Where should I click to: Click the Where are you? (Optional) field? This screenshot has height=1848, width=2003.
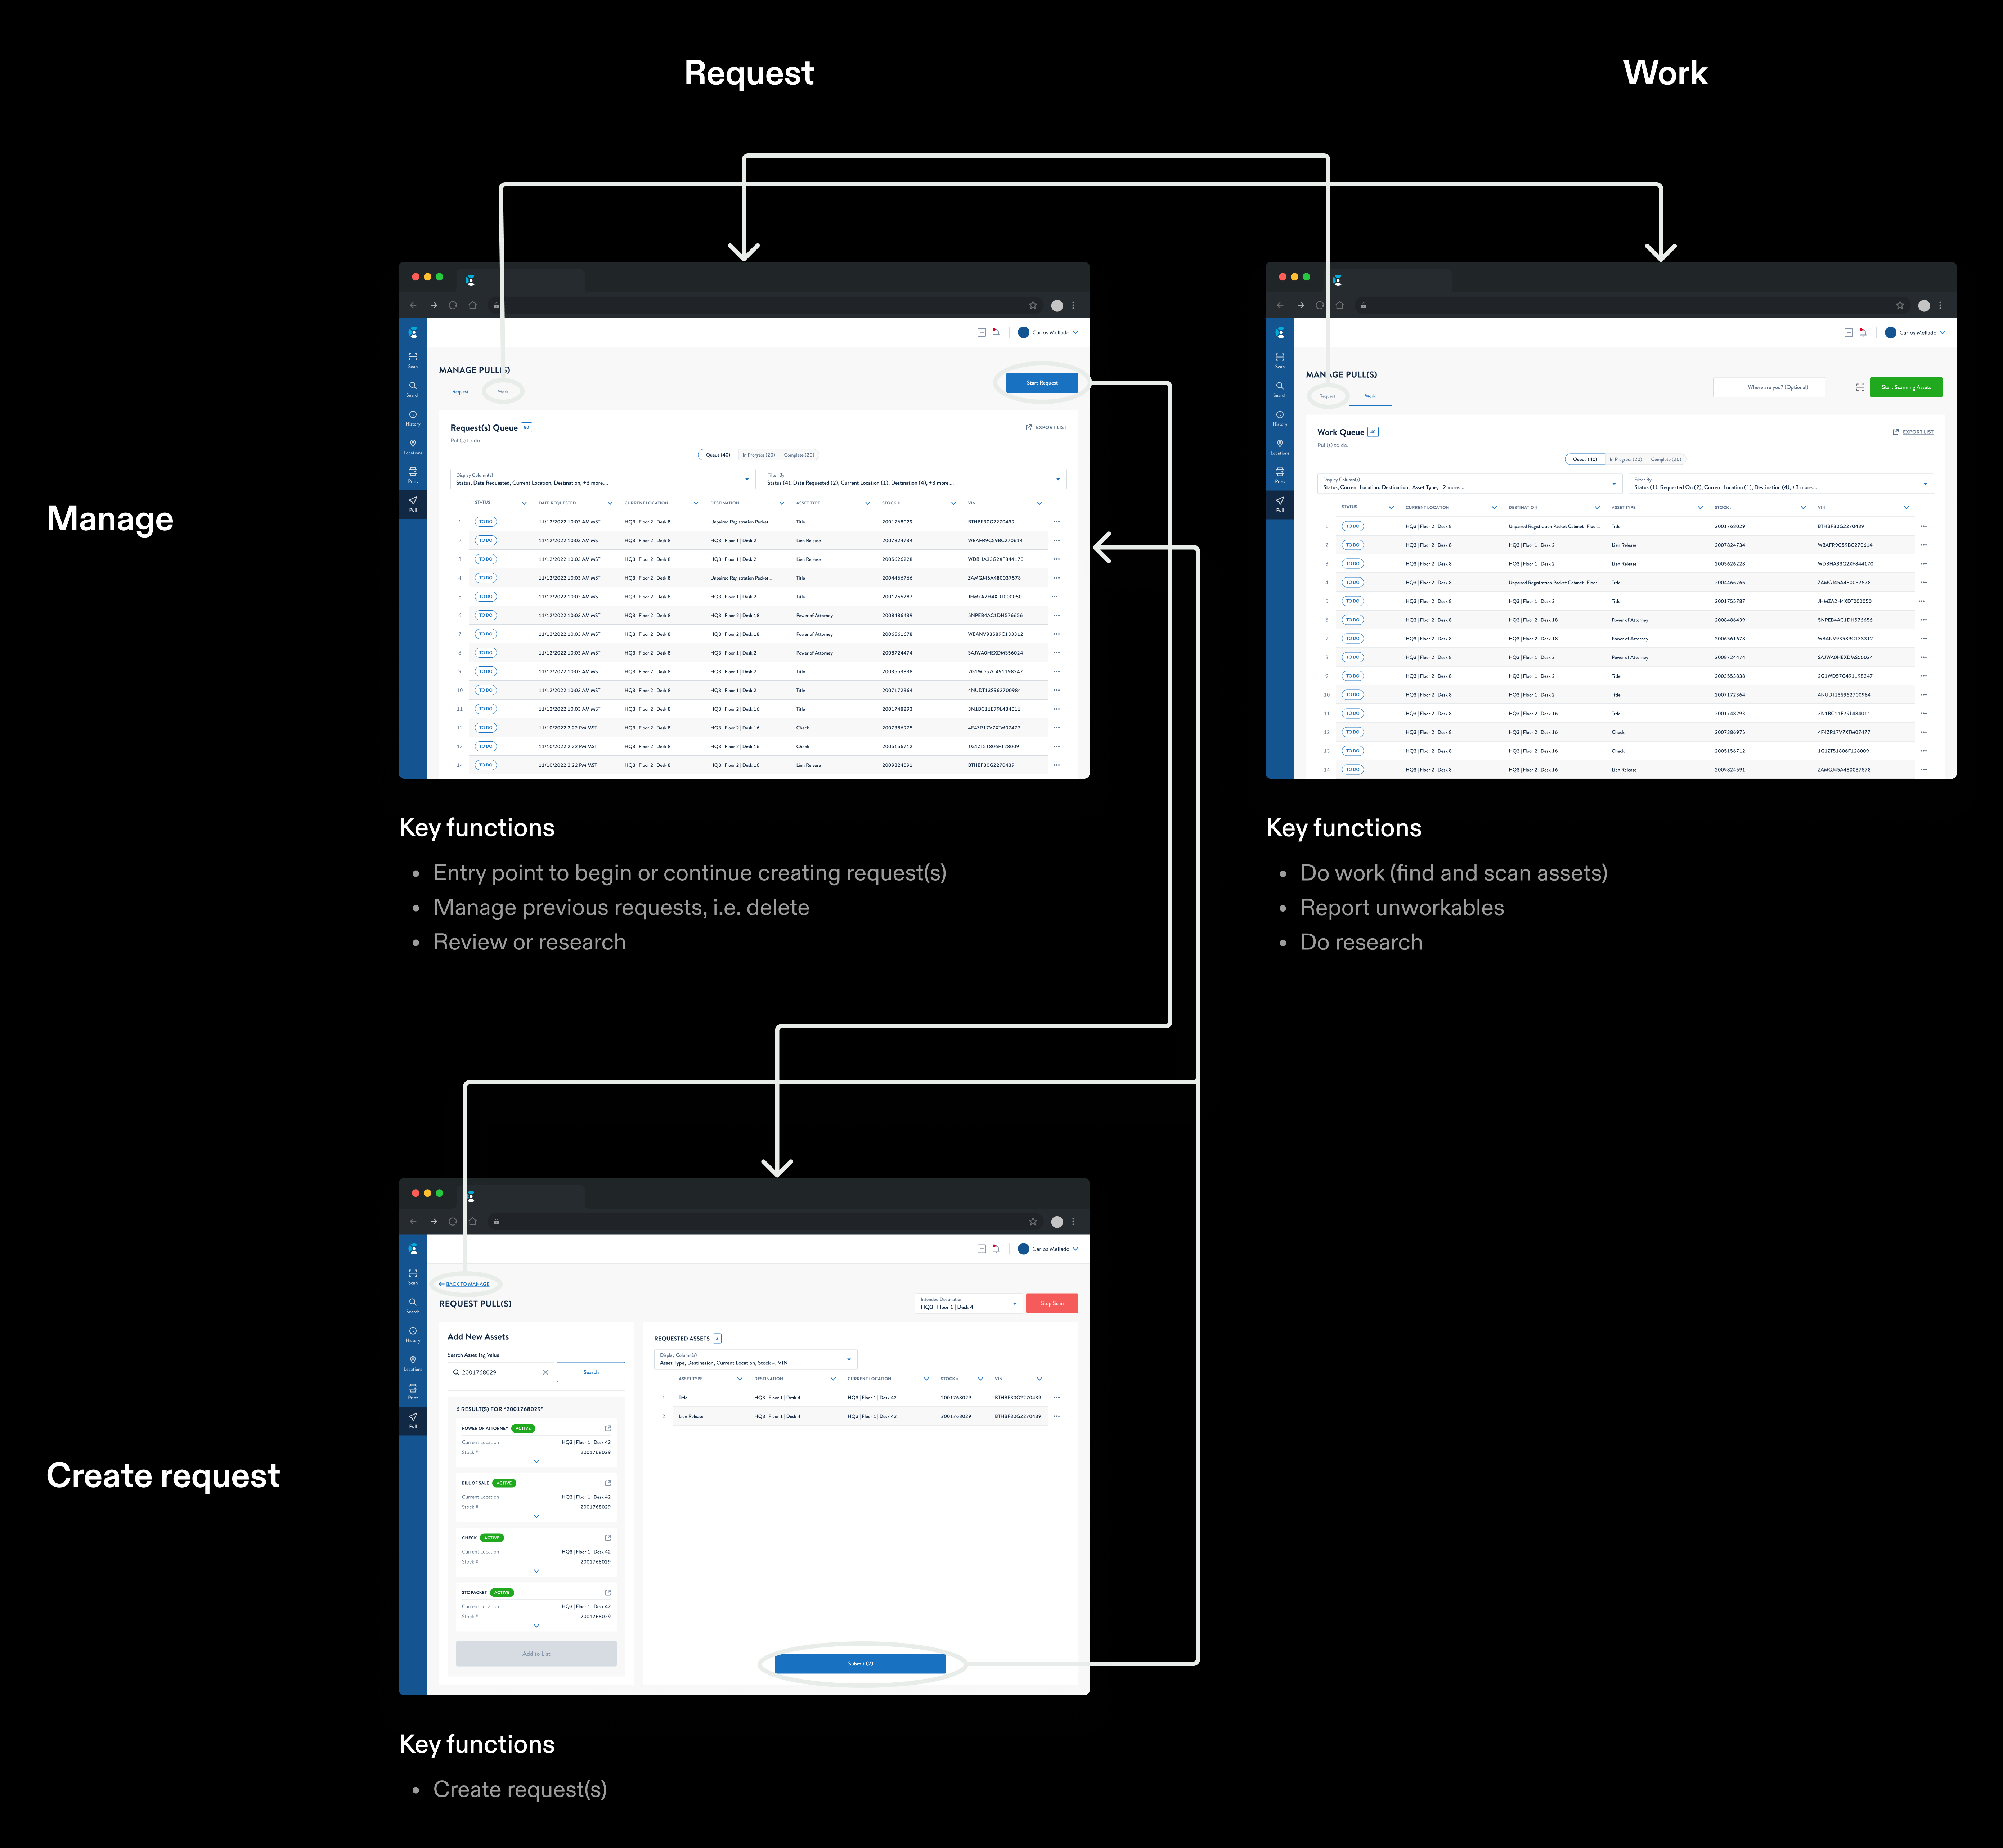(x=1769, y=387)
